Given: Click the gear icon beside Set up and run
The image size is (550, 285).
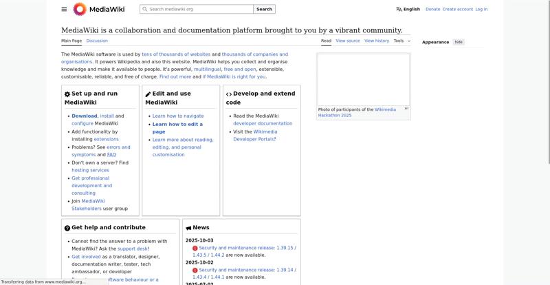Looking at the screenshot, I should coord(67,94).
